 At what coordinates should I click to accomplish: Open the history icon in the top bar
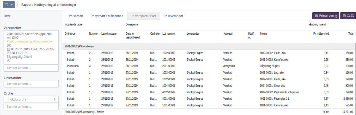[x=7, y=5]
